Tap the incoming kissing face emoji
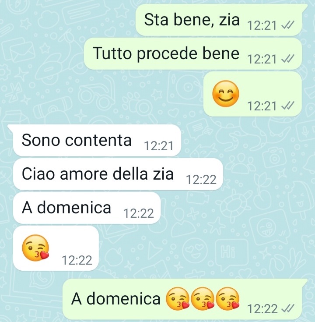The image size is (315, 322). pos(36,248)
